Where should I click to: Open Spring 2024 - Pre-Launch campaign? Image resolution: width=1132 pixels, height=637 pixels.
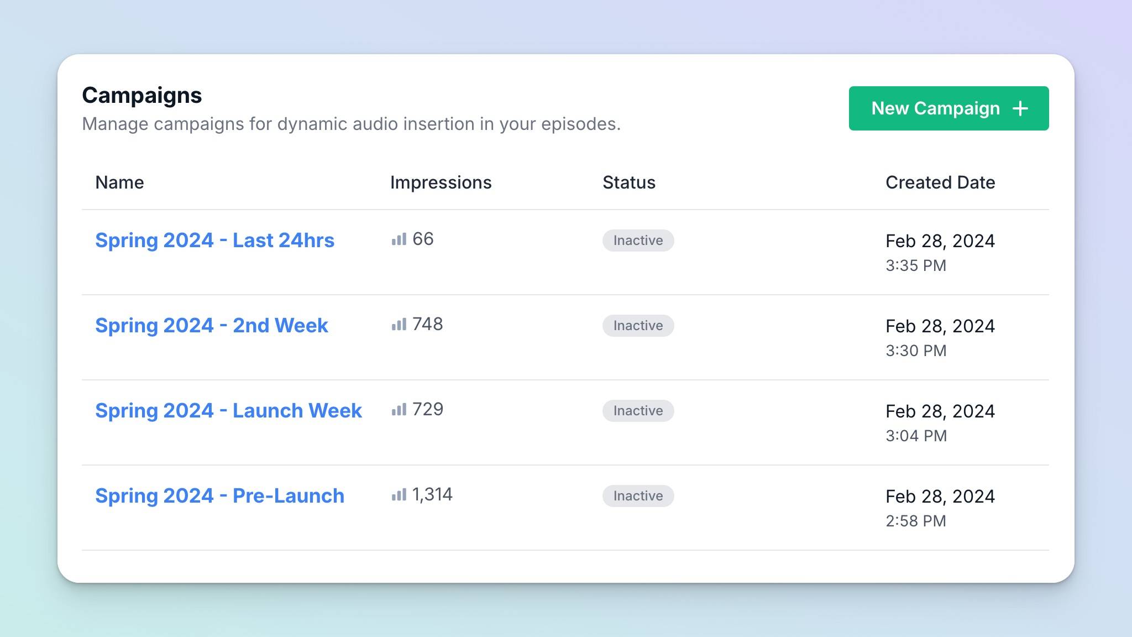tap(219, 496)
